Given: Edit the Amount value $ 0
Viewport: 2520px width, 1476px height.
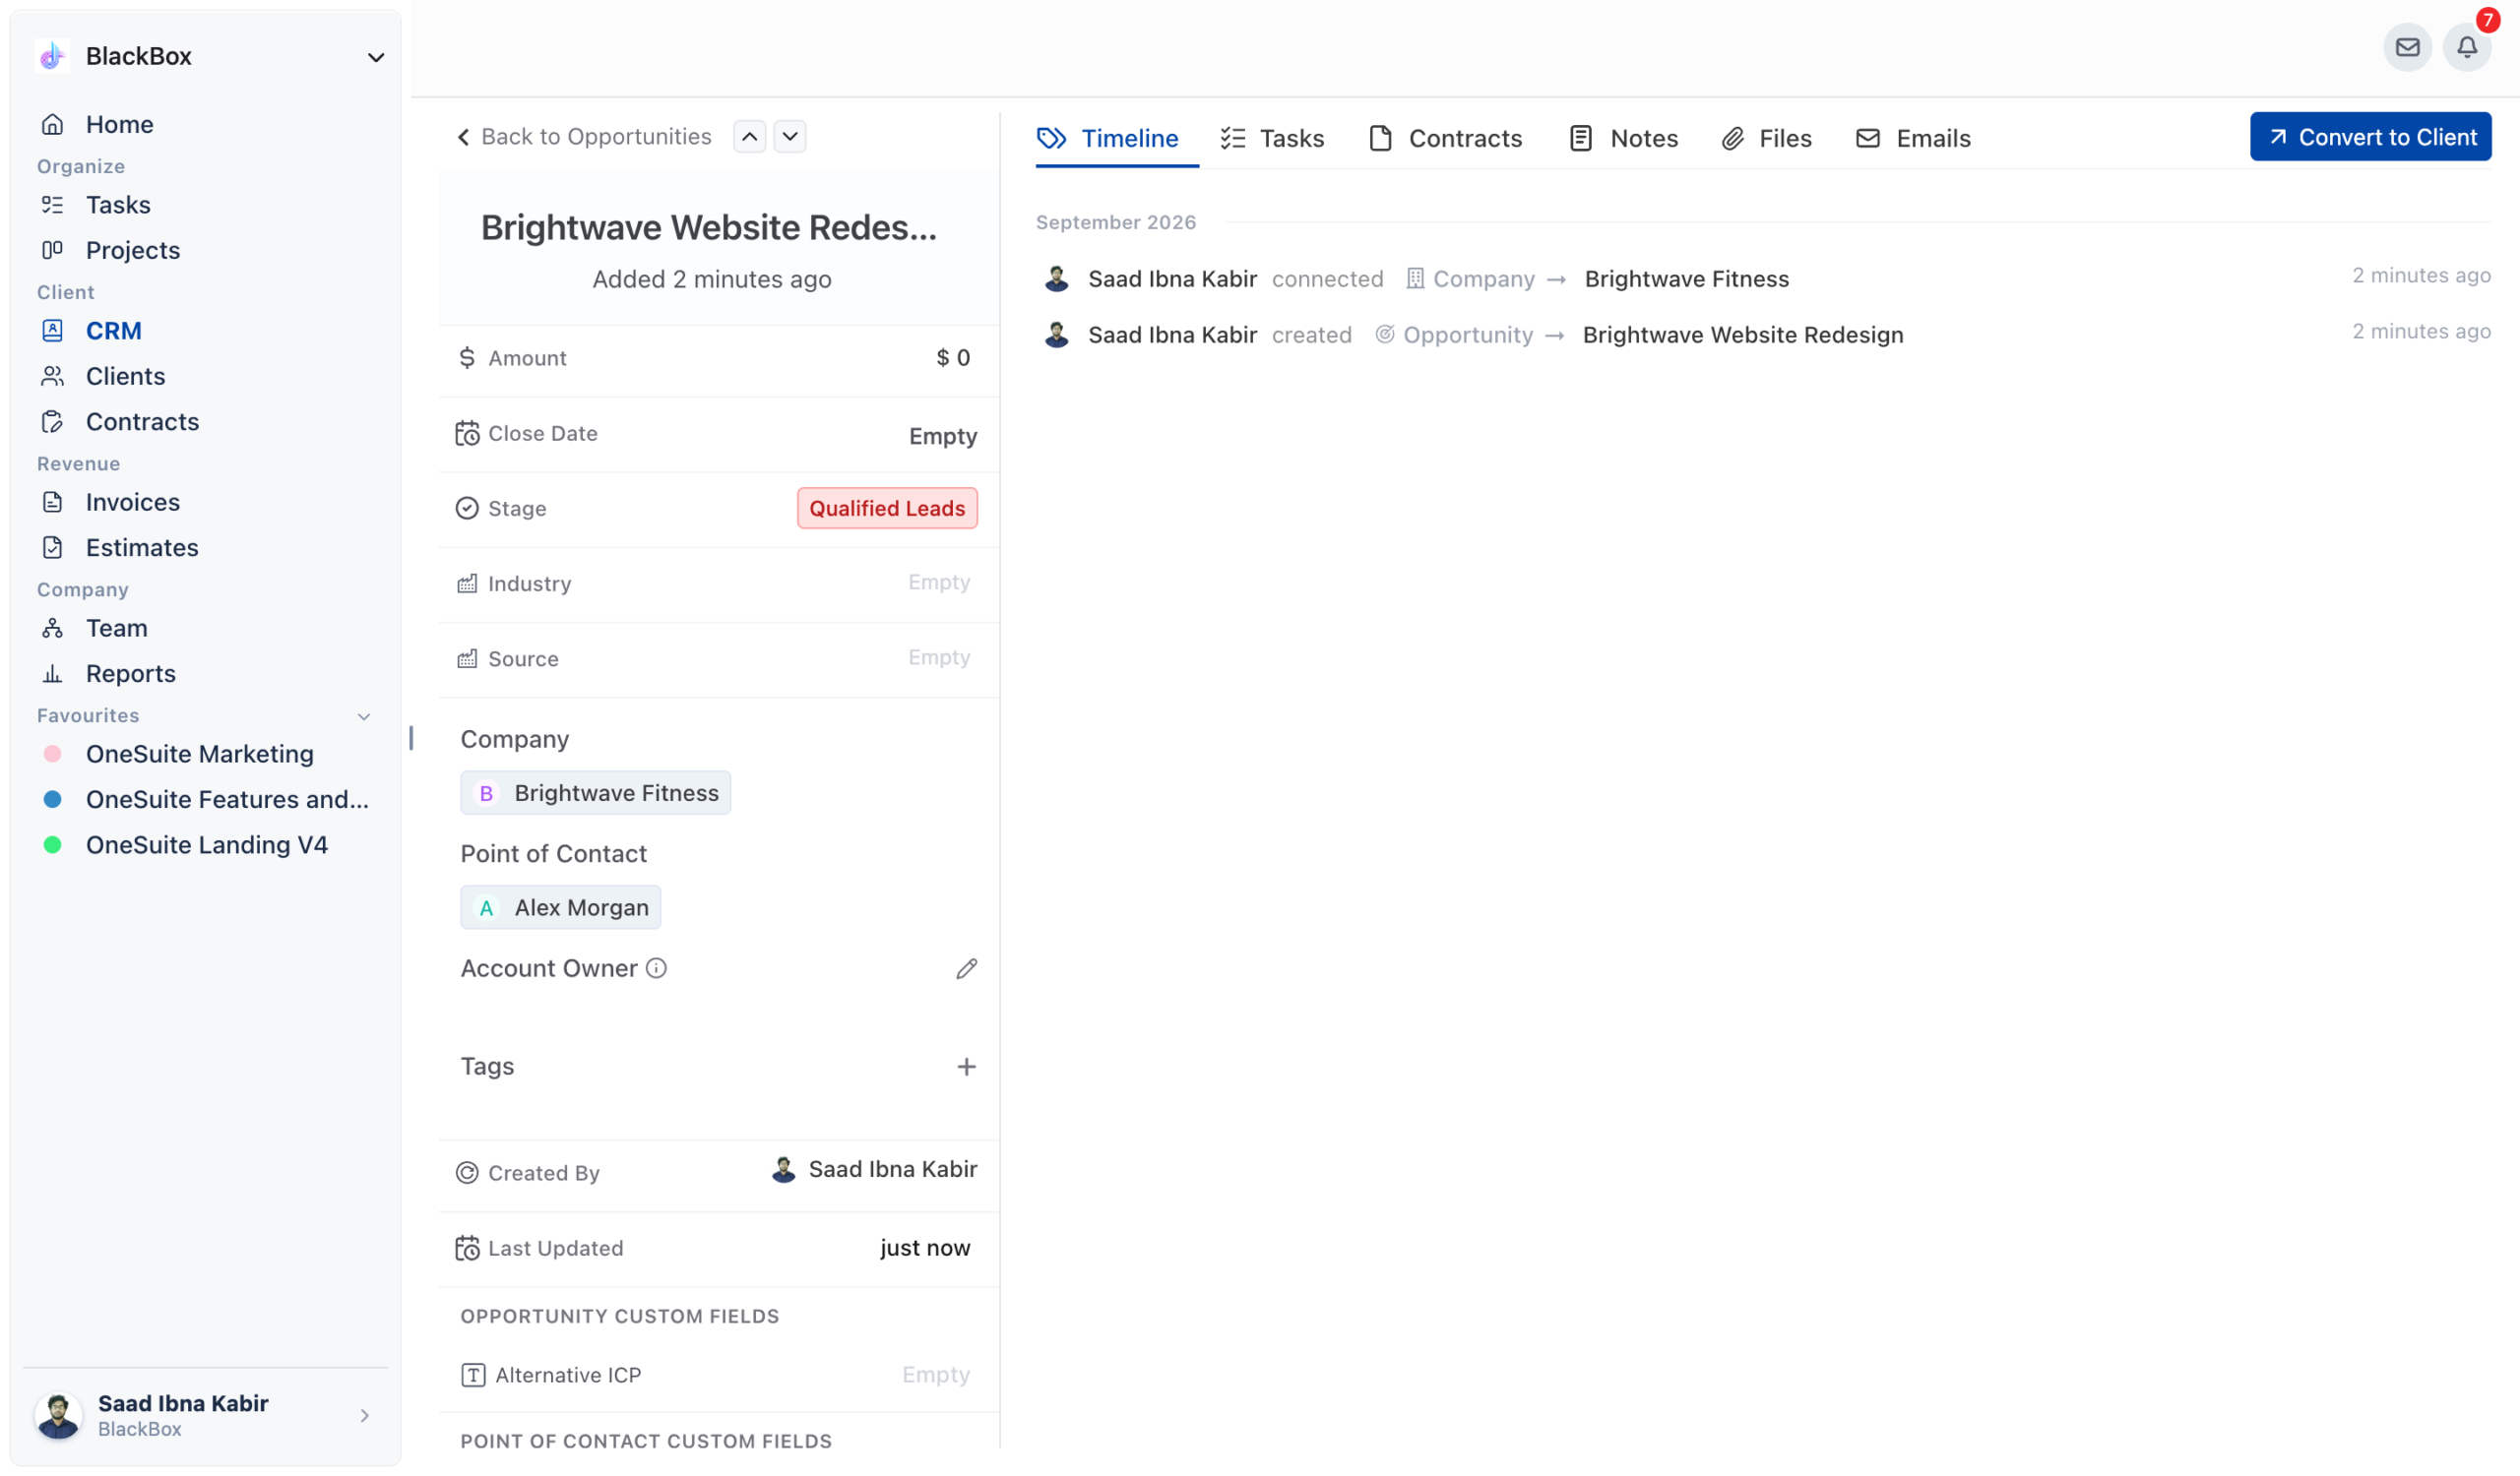Looking at the screenshot, I should [x=953, y=358].
